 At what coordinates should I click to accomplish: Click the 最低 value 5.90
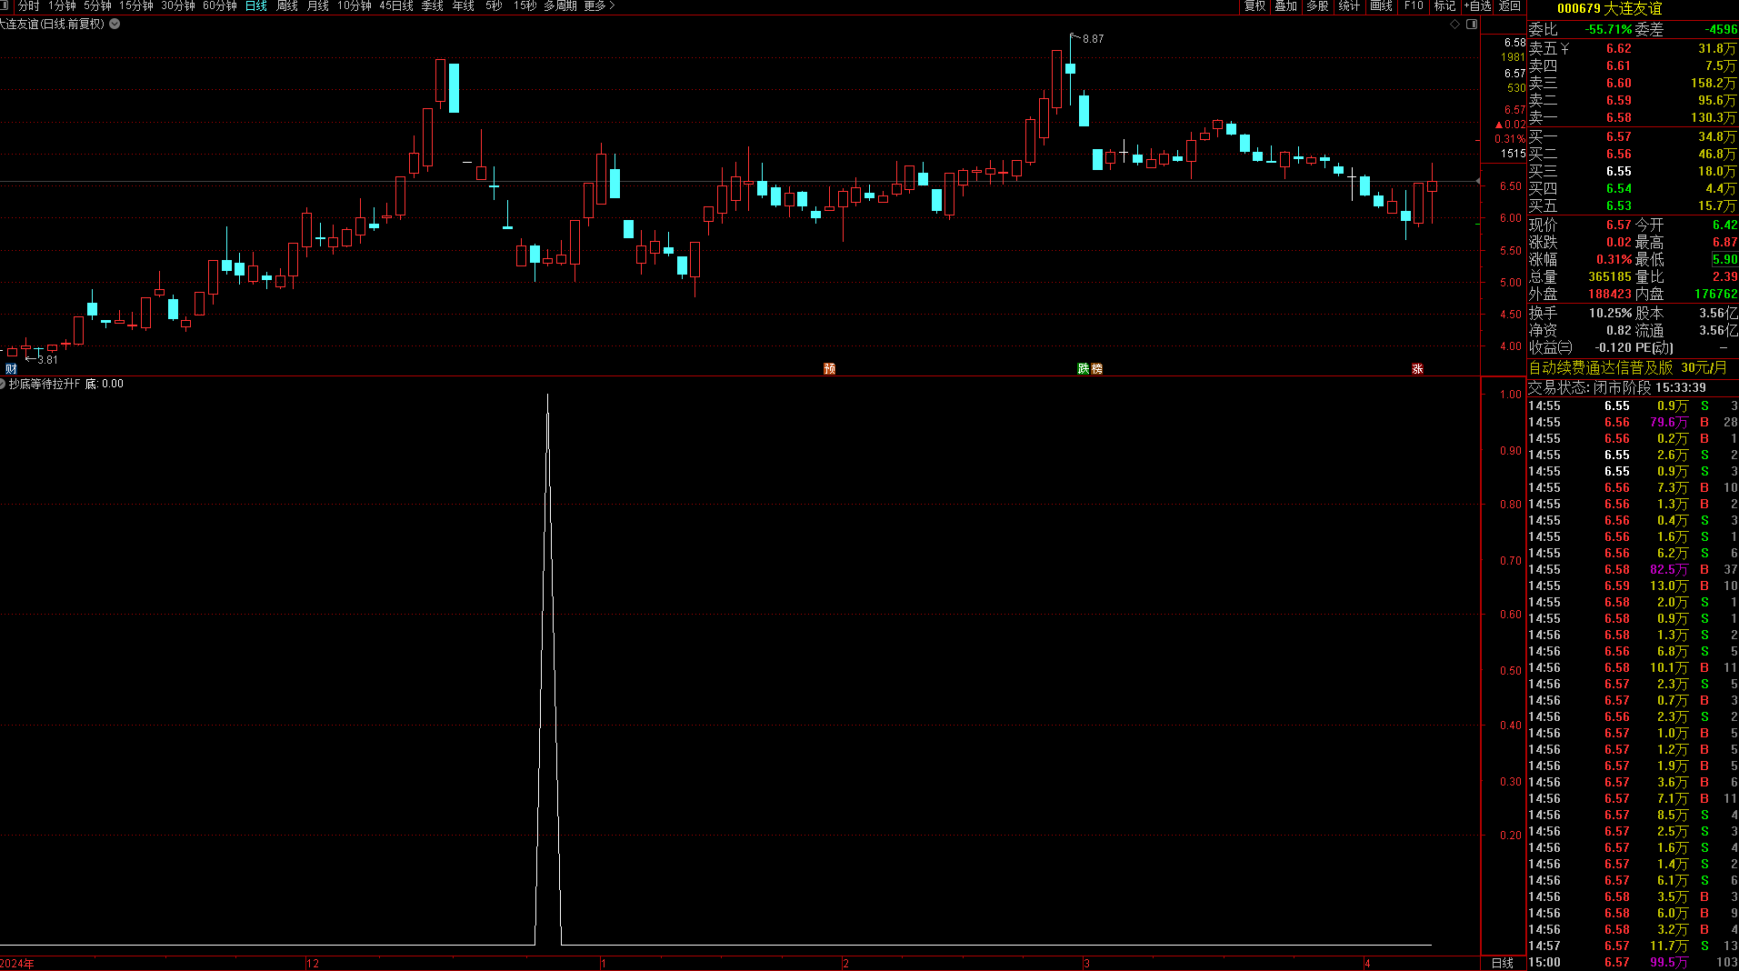(1725, 259)
